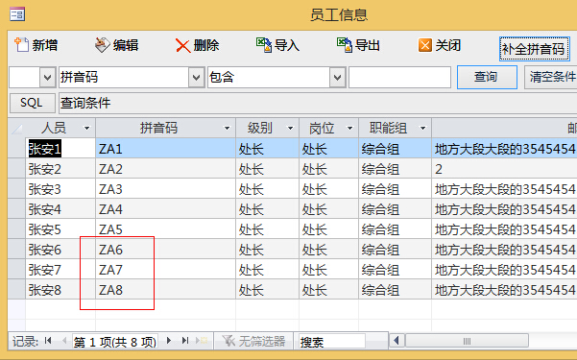Open 岗位 column filter arrow
Viewport: 577px width, 360px height.
tap(350, 128)
